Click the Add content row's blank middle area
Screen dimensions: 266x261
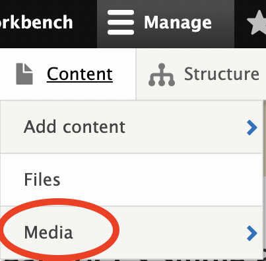point(185,127)
